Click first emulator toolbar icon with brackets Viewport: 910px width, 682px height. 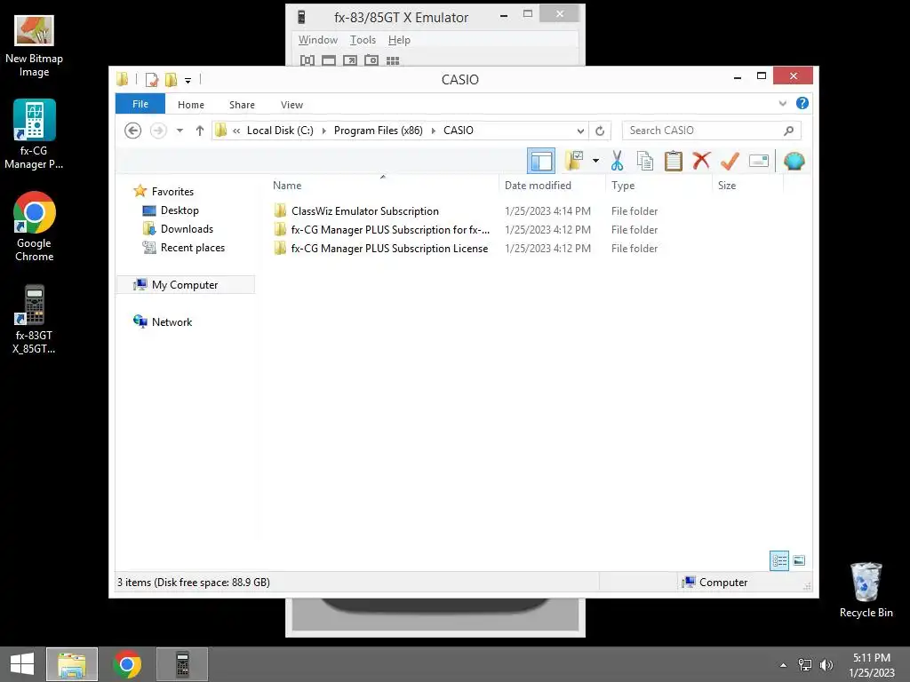pos(307,60)
